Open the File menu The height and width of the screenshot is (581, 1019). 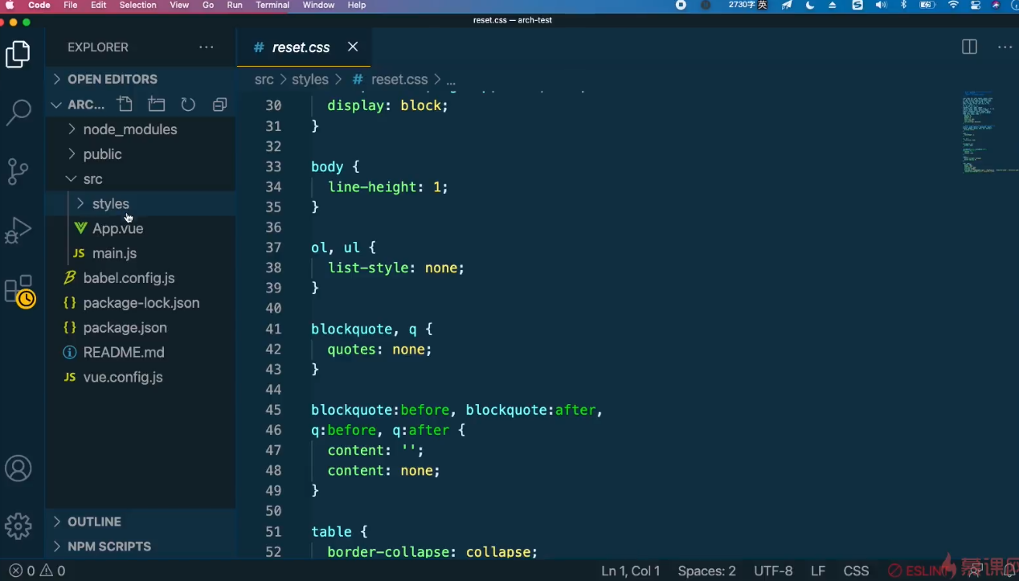[x=71, y=5]
